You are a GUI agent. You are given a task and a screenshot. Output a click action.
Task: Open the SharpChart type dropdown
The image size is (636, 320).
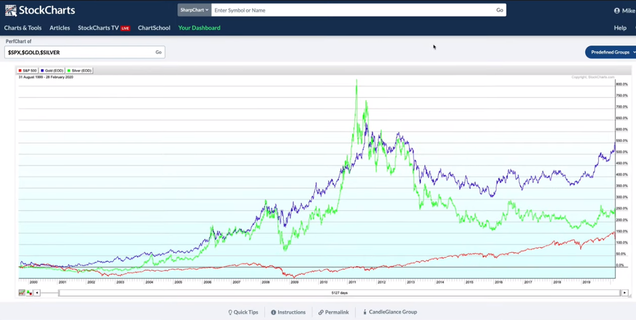coord(195,10)
